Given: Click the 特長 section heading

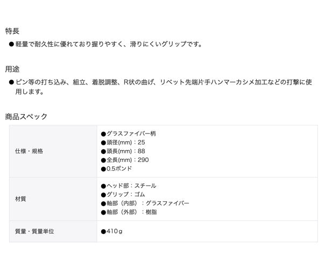Looking at the screenshot, I should [12, 31].
